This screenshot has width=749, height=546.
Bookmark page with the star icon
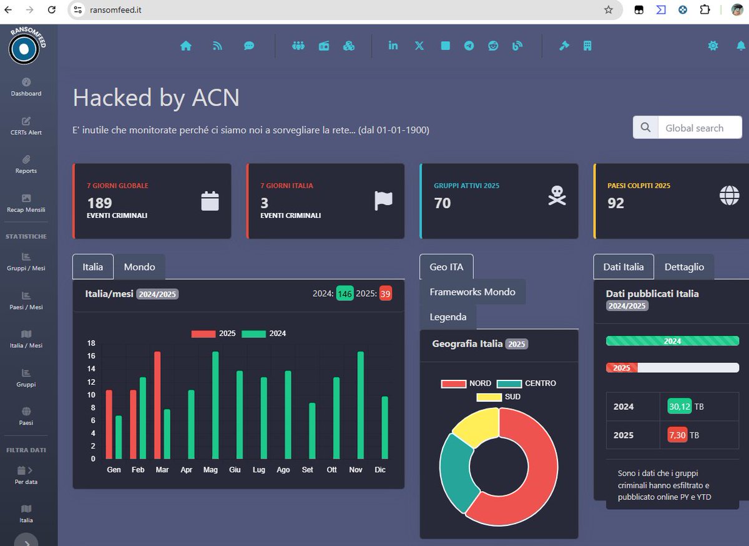pos(609,9)
